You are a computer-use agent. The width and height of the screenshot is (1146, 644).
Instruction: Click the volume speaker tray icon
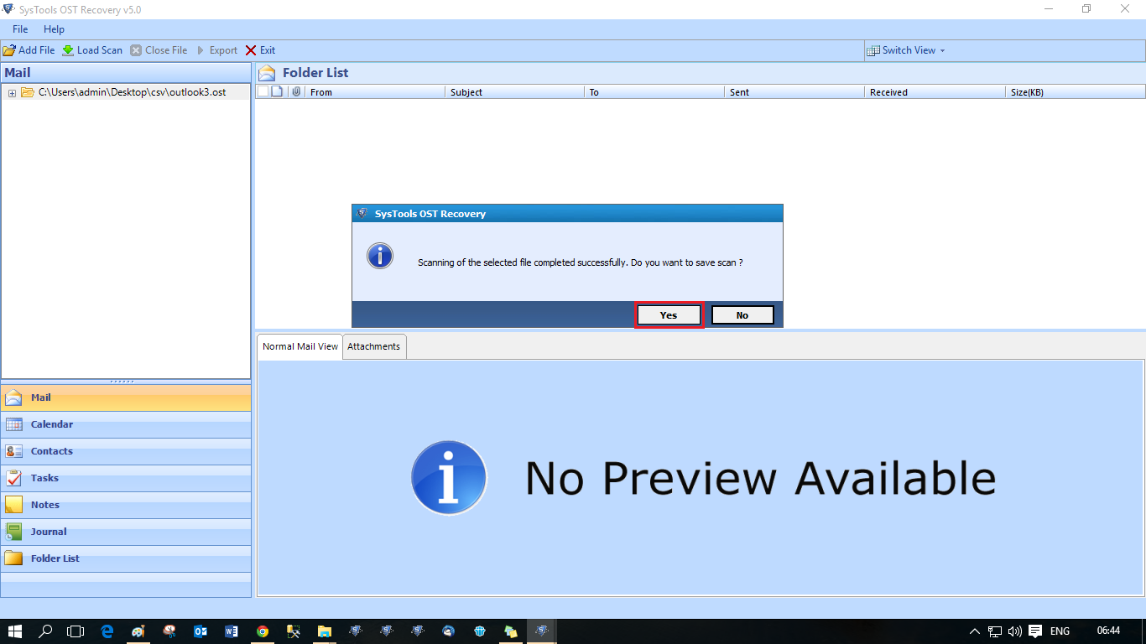pyautogui.click(x=1015, y=631)
